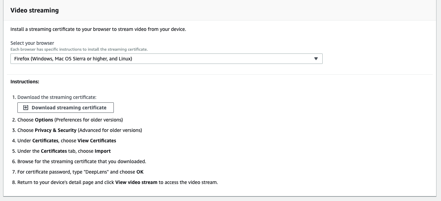This screenshot has width=441, height=201.
Task: Click the bold Certificates word in step 4
Action: pos(45,141)
